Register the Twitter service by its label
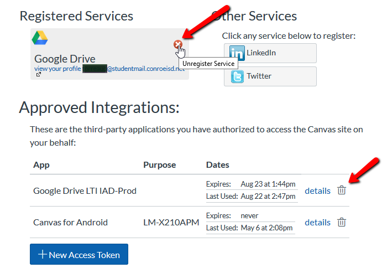Image resolution: width=382 pixels, height=273 pixels. (259, 76)
